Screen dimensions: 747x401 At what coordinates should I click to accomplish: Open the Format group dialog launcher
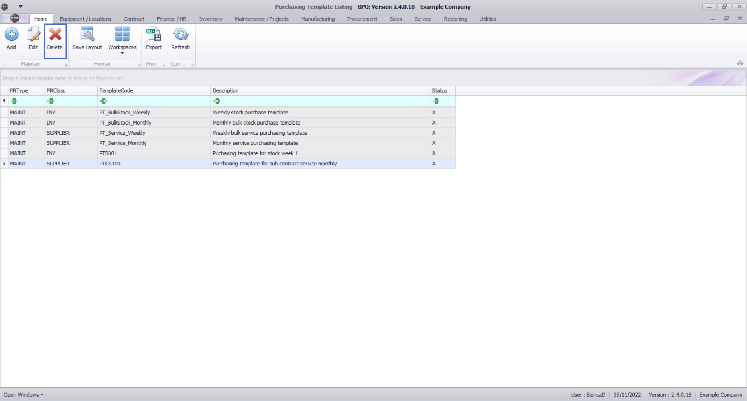click(139, 65)
